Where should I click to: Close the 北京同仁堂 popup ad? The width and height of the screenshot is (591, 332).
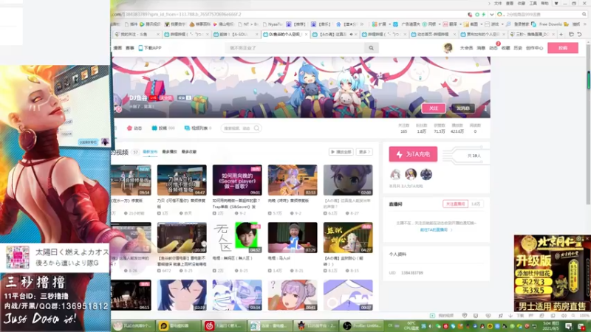[x=587, y=238]
